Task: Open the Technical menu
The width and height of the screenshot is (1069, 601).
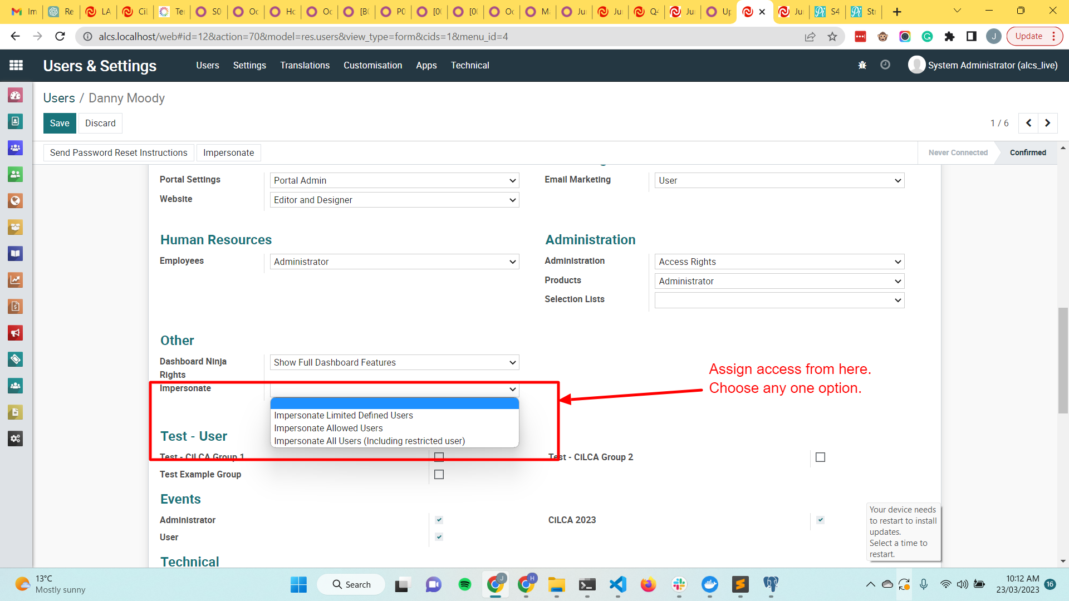Action: pos(470,65)
